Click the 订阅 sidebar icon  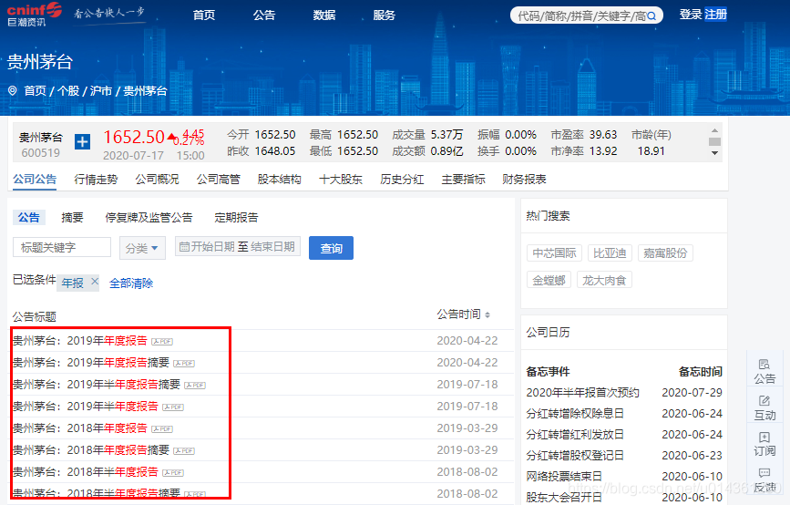pyautogui.click(x=764, y=444)
